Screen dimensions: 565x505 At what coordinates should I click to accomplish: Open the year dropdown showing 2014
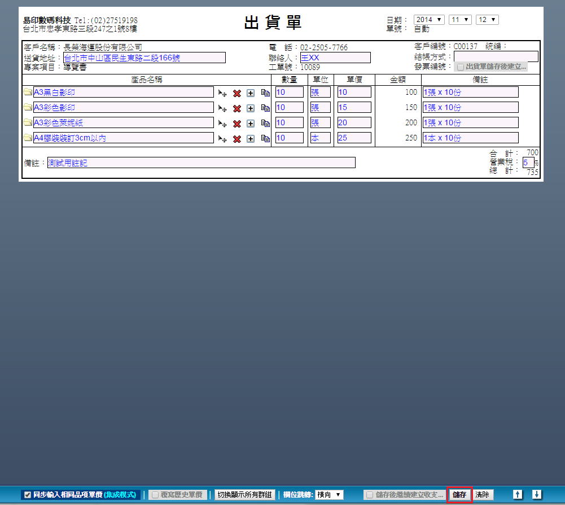(429, 20)
